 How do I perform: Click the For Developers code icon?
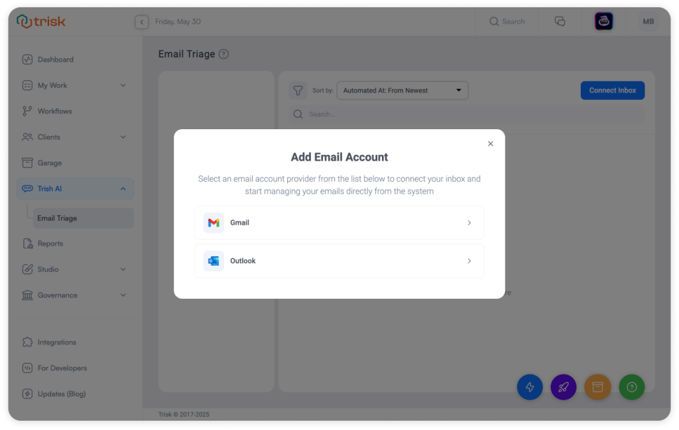click(27, 368)
